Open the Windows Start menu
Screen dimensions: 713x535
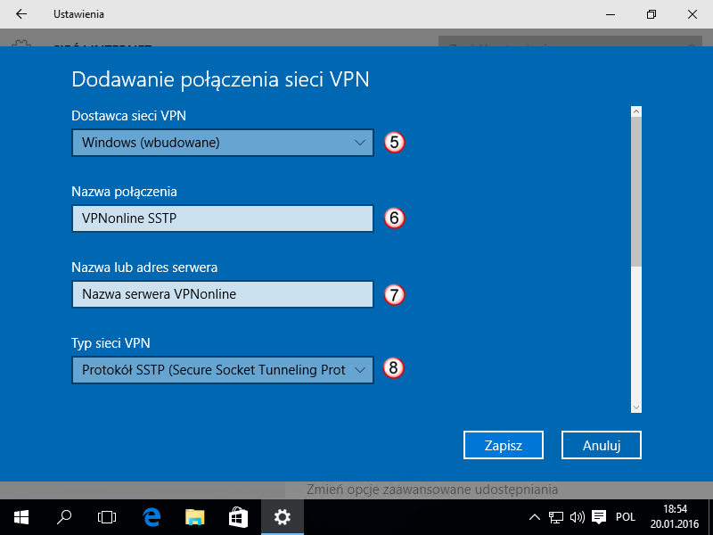(x=20, y=517)
